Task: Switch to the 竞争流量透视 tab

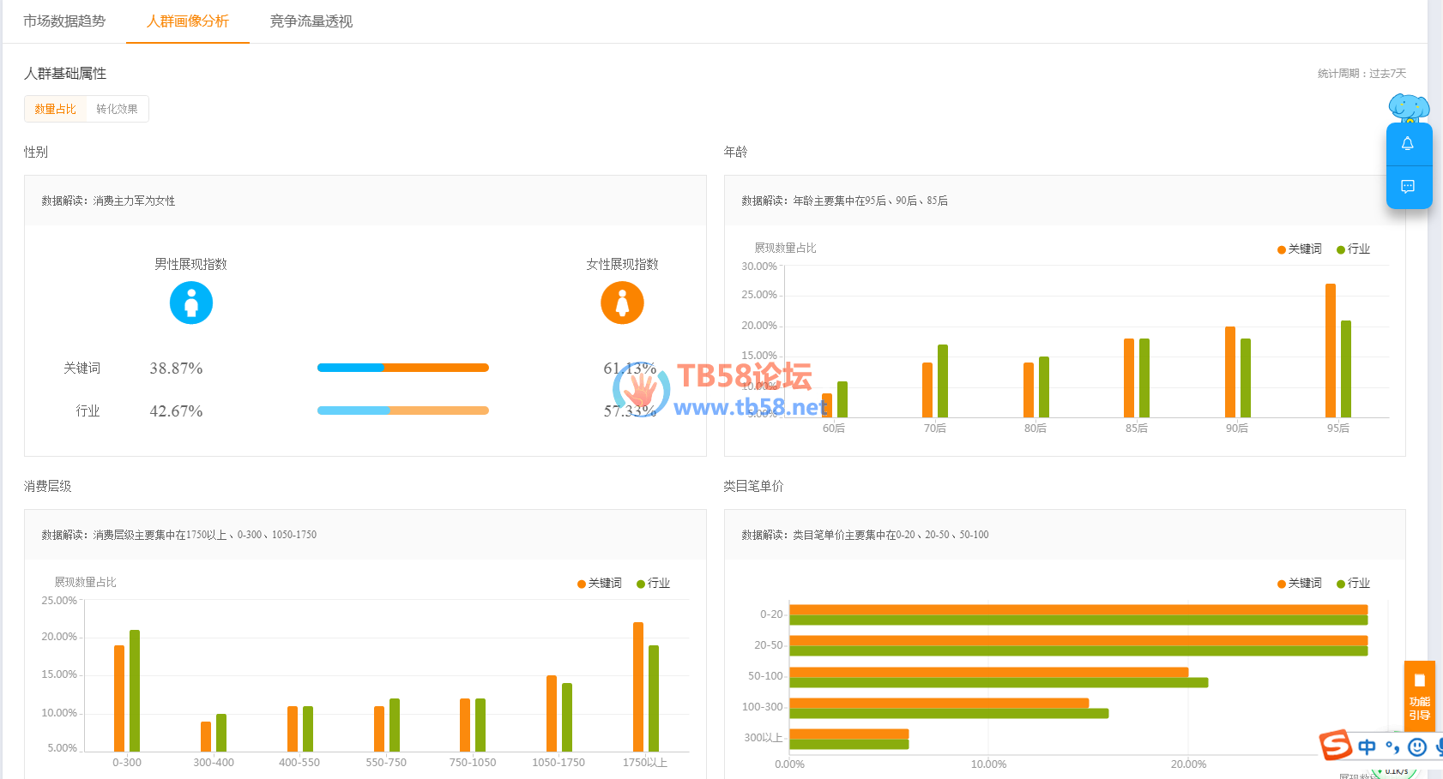Action: [x=311, y=21]
